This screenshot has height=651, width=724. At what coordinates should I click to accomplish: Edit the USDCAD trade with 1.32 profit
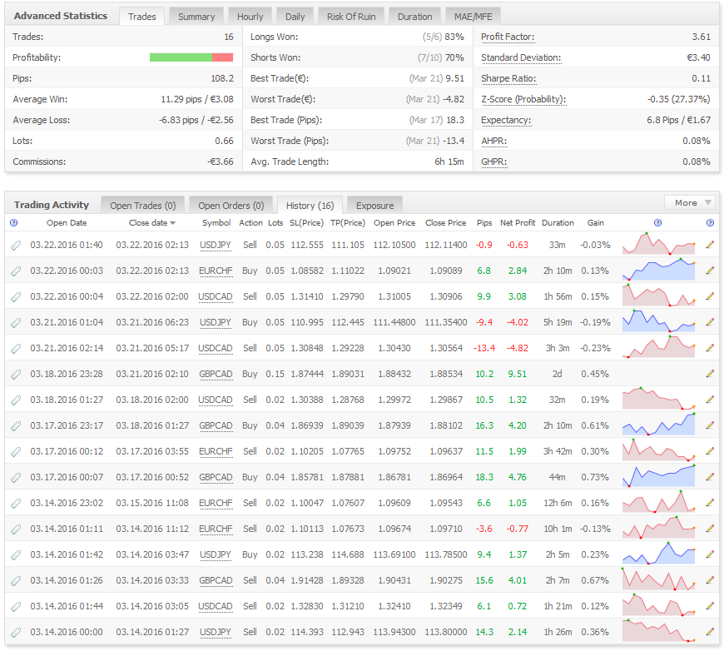click(710, 400)
